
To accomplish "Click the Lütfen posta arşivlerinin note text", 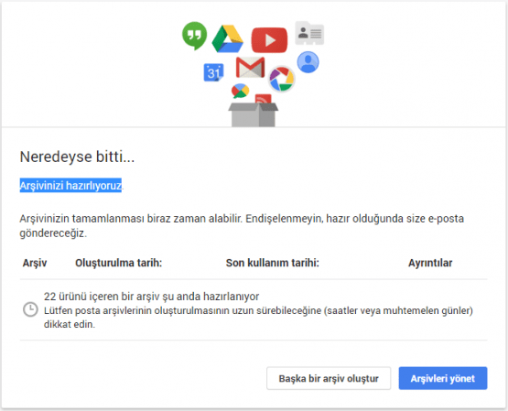I will [258, 317].
